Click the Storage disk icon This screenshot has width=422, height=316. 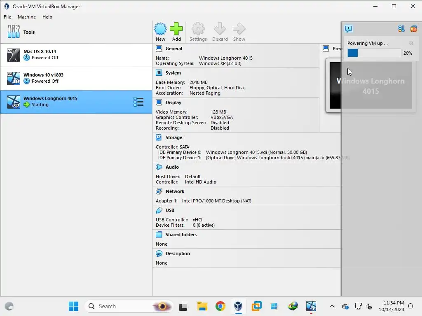[x=159, y=137]
